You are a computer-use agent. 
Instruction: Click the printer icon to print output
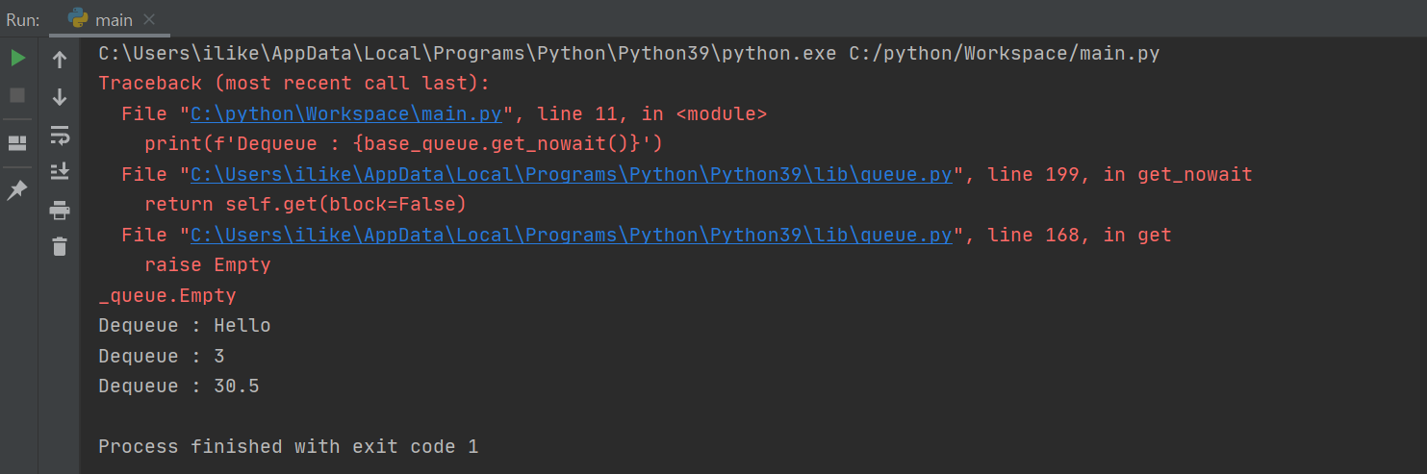(60, 210)
